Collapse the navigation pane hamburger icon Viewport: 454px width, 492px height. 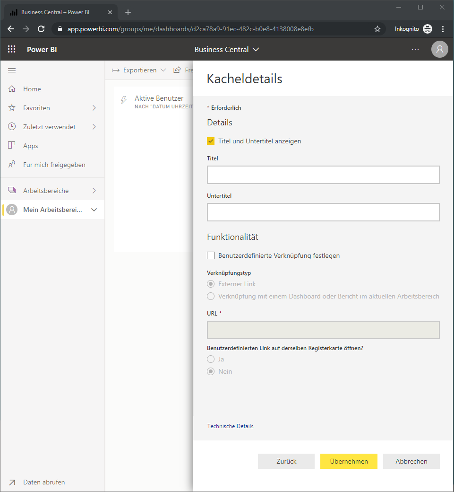point(12,70)
